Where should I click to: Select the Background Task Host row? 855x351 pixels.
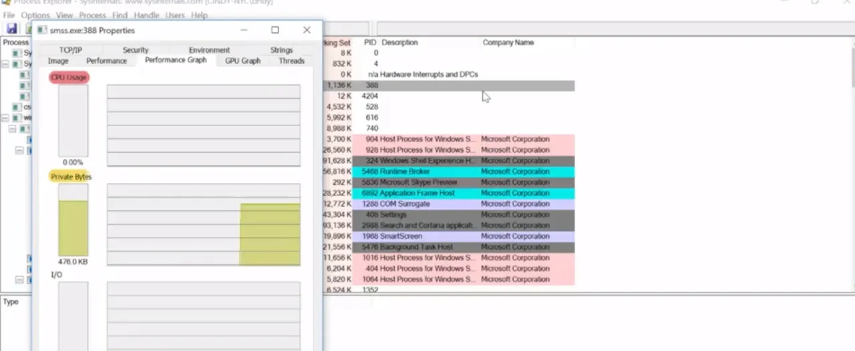pyautogui.click(x=448, y=247)
